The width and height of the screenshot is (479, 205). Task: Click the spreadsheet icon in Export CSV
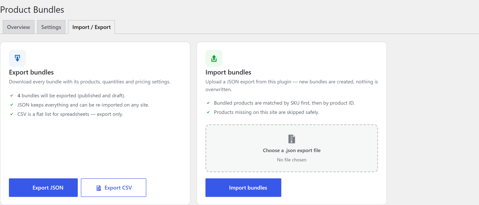tap(98, 188)
